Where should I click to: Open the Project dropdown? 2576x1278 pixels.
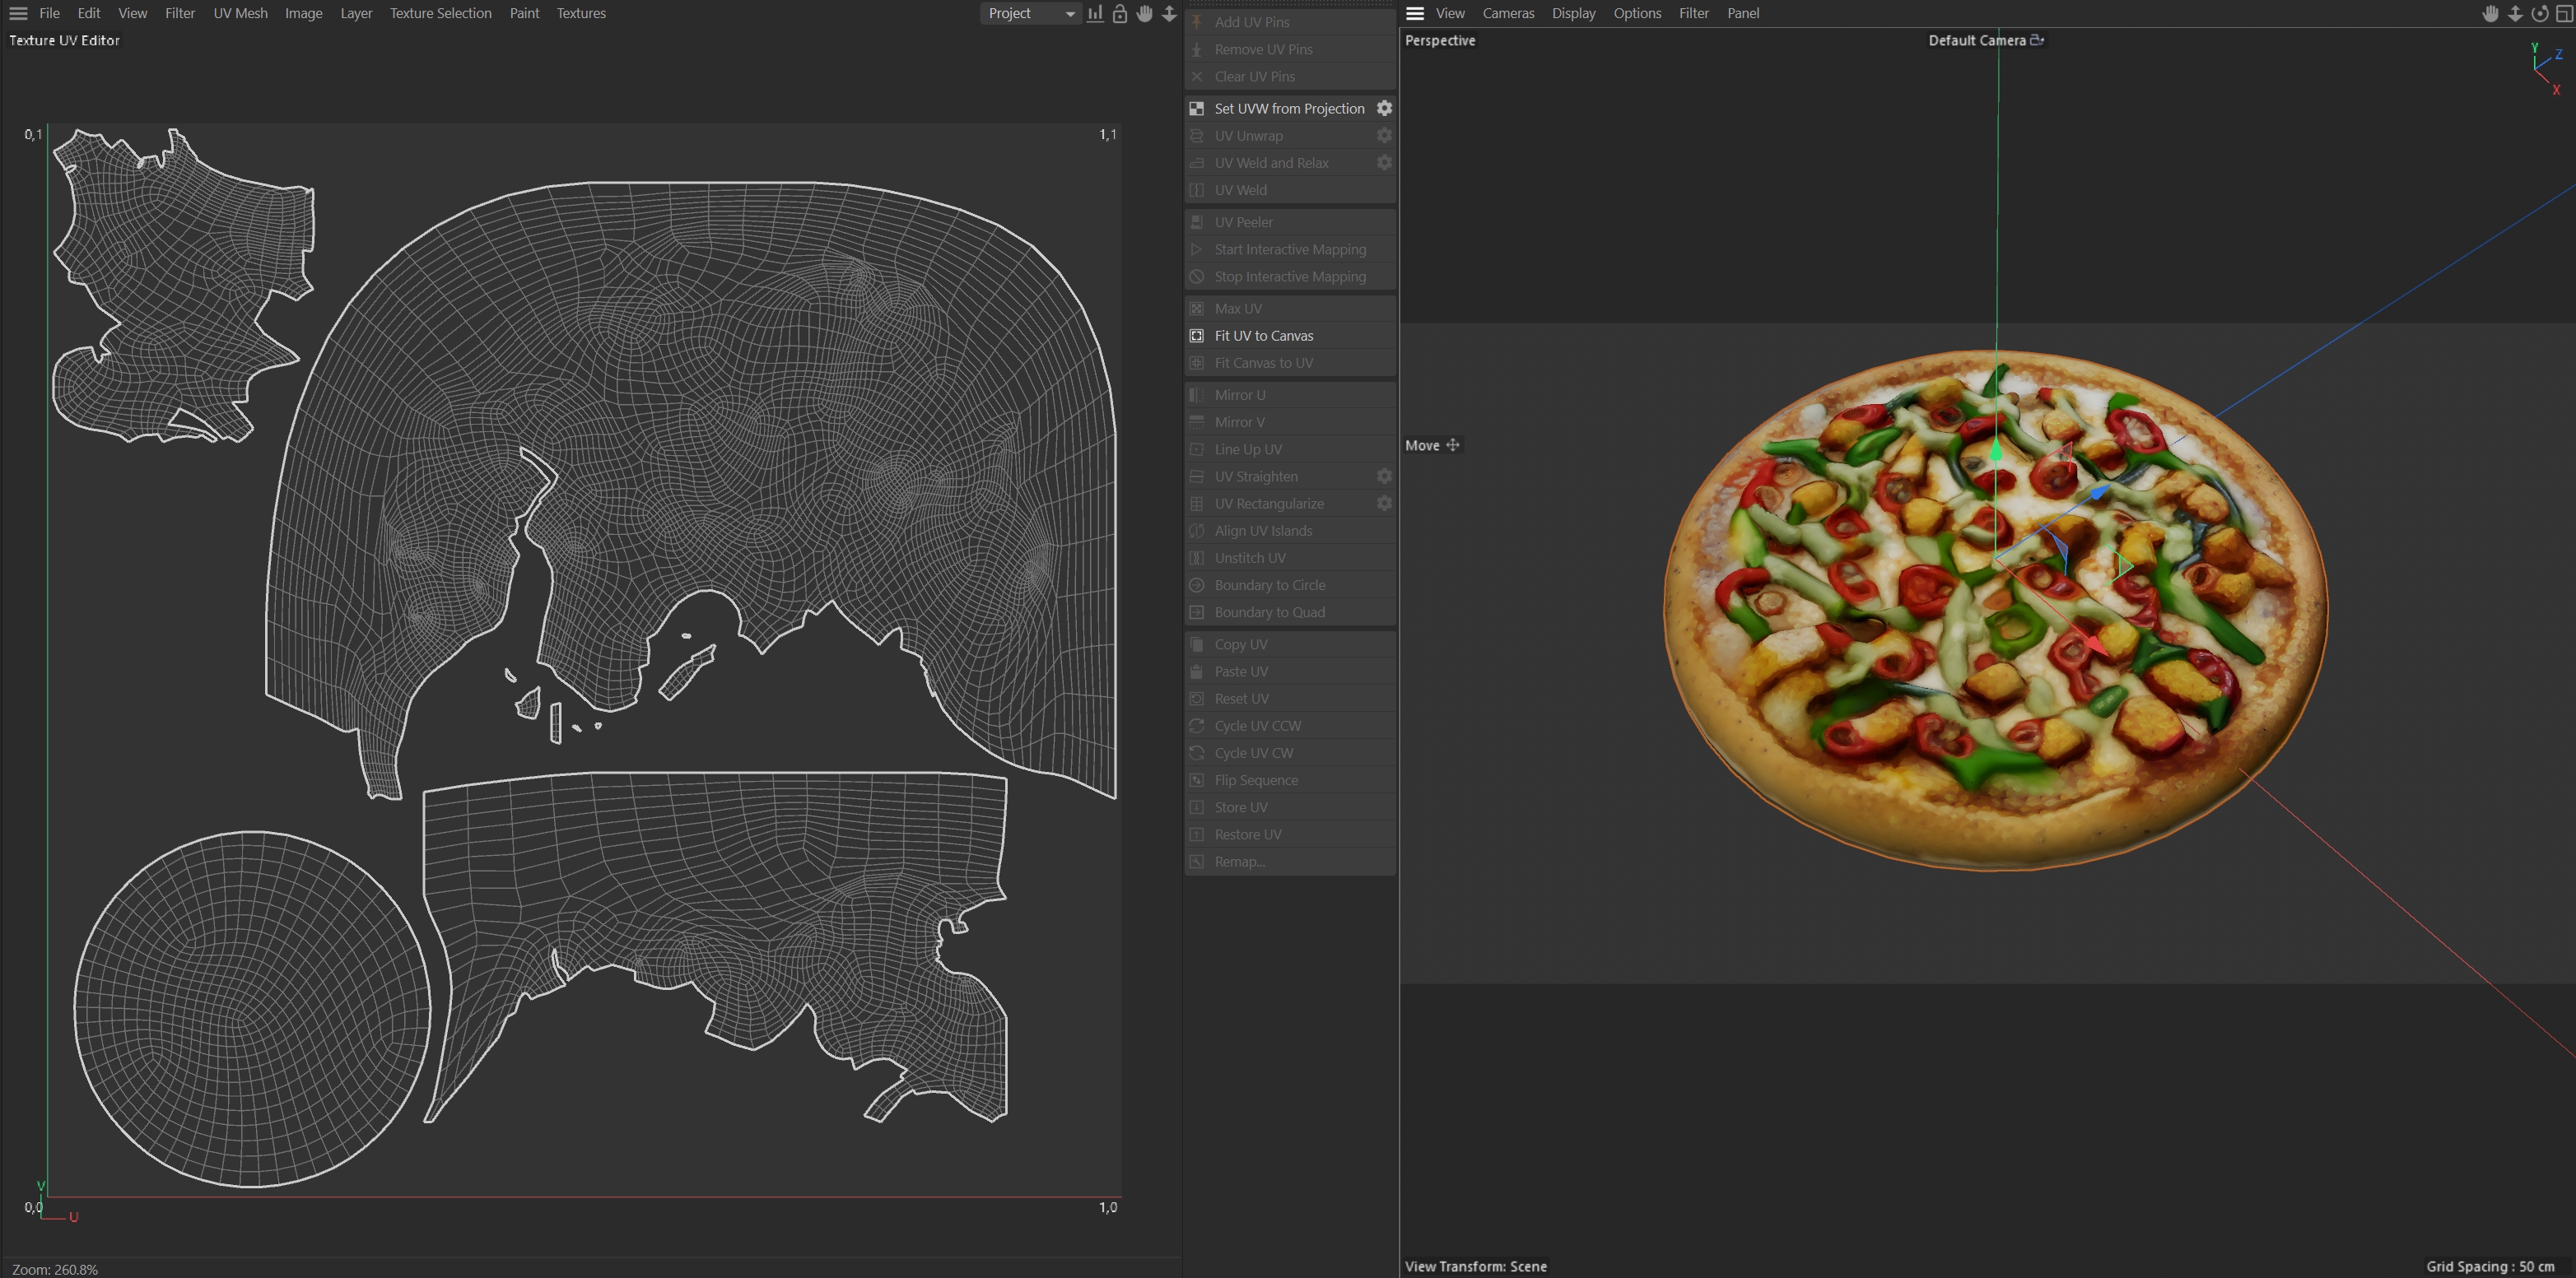coord(1030,13)
